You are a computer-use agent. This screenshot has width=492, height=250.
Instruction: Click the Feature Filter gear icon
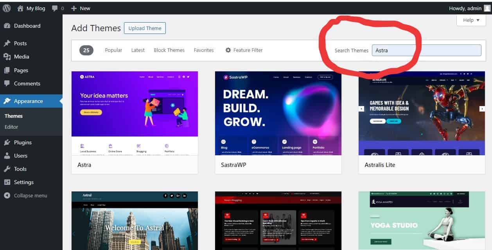click(x=228, y=50)
